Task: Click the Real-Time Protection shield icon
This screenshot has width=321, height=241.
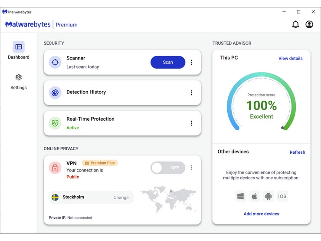Action: pyautogui.click(x=55, y=123)
